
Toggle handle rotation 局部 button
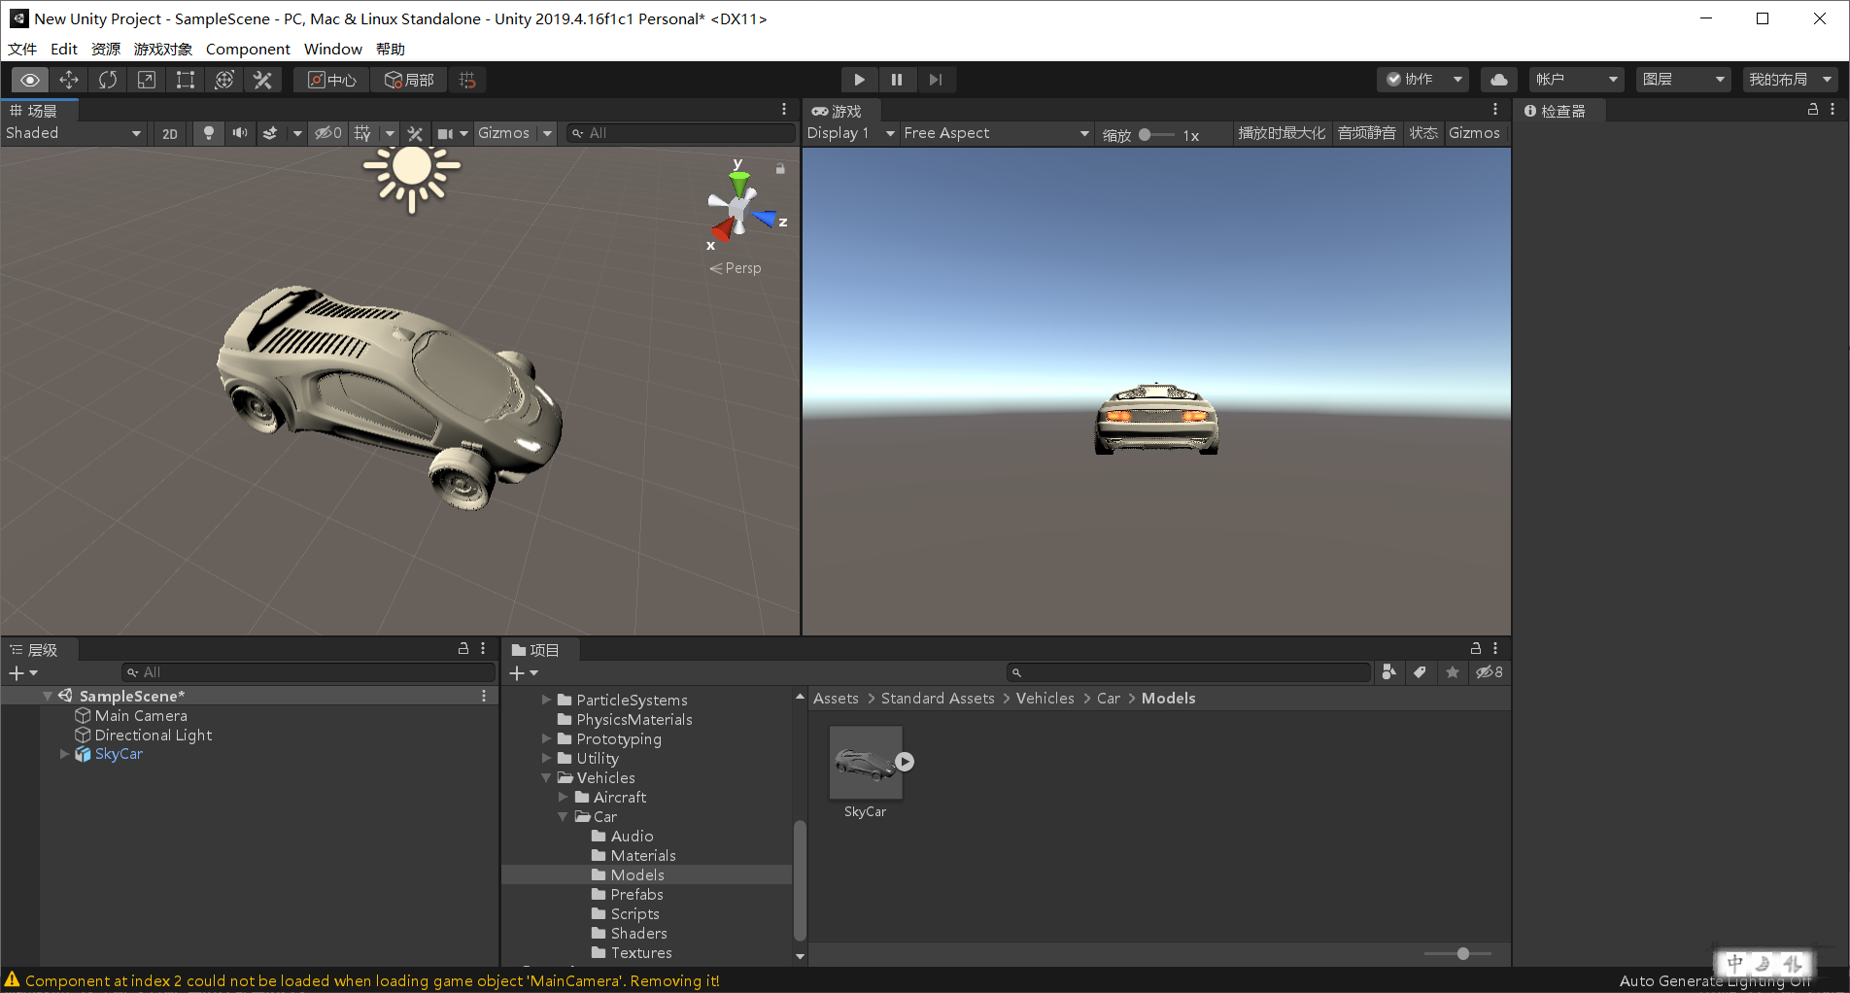point(409,80)
